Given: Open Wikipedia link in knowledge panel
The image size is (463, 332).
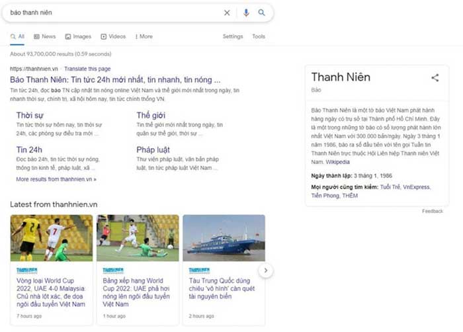Looking at the screenshot, I should coord(337,162).
